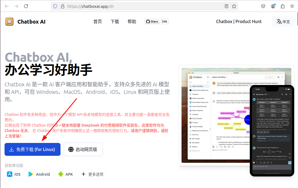Viewport: 298px width, 188px height.
Task: Click the Chatbox AI logo icon
Action: click(x=9, y=21)
